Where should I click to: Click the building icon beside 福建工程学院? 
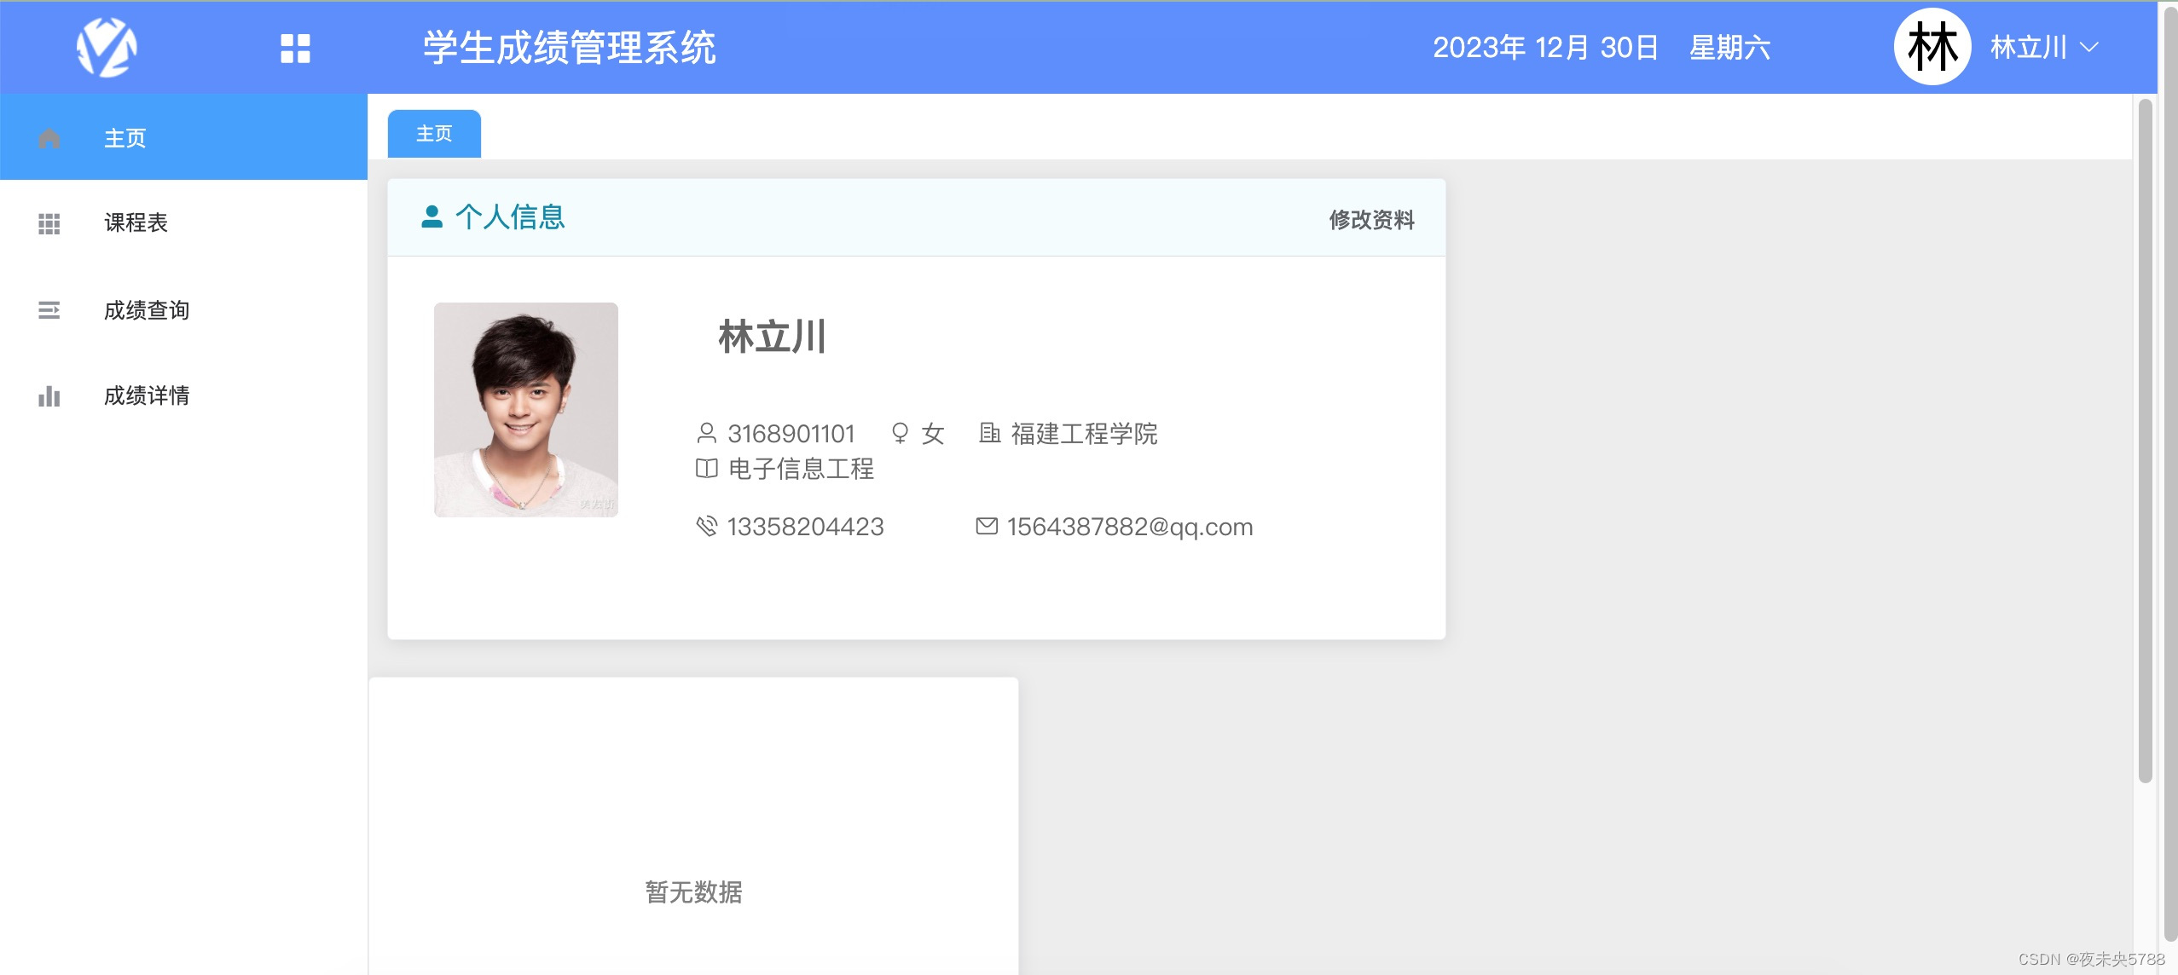(x=989, y=434)
